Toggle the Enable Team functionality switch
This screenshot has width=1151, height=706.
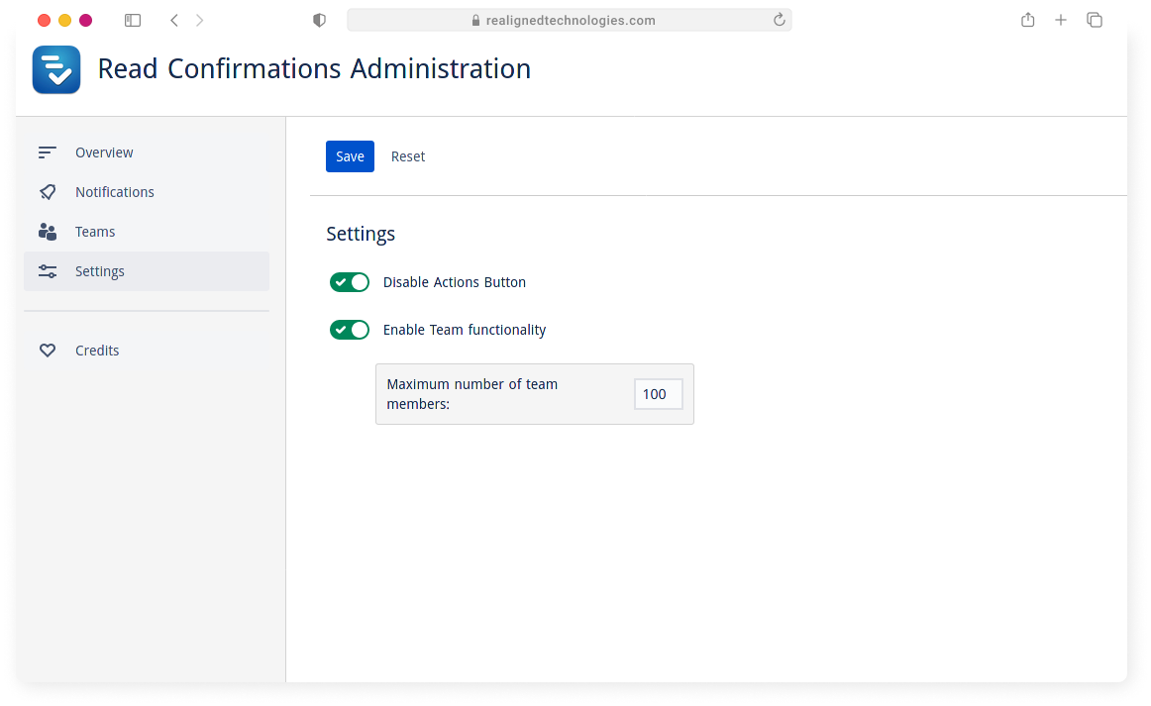pyautogui.click(x=350, y=331)
